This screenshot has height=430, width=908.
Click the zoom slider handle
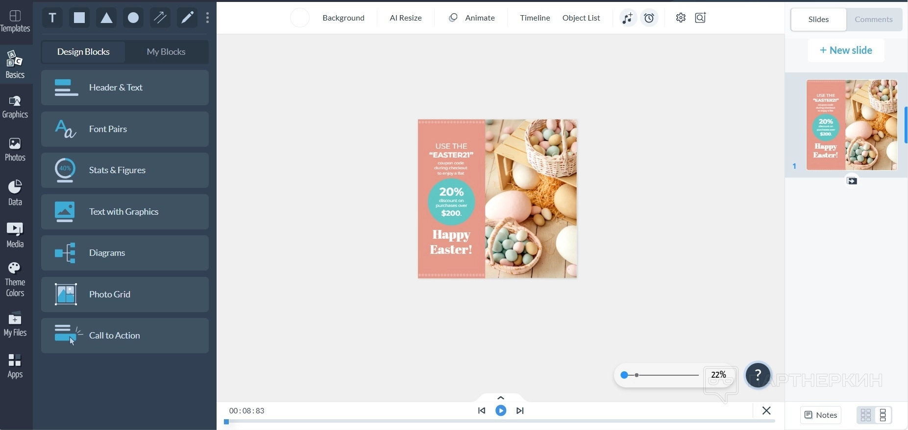624,375
